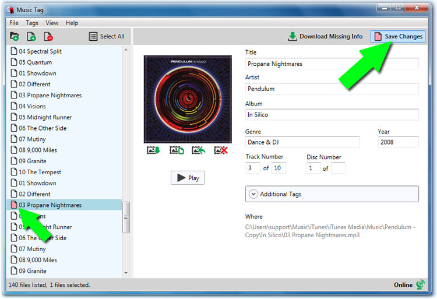Image resolution: width=437 pixels, height=299 pixels.
Task: Close the Music Tag window
Action: click(x=417, y=8)
